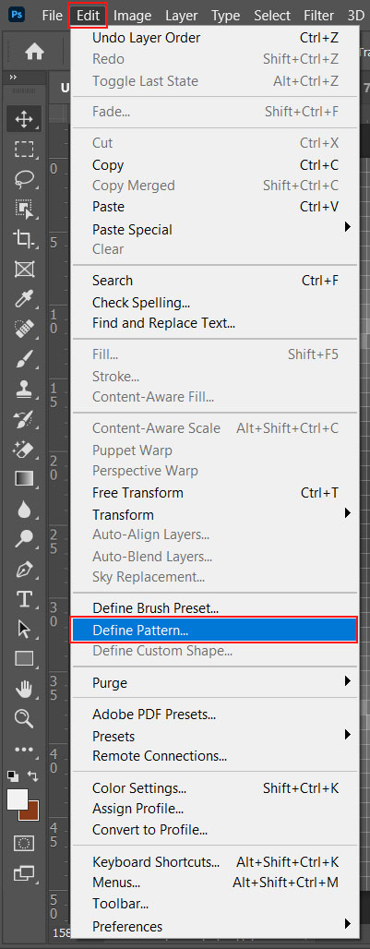Select the Zoom tool
Viewport: 370px width, 949px height.
point(24,718)
